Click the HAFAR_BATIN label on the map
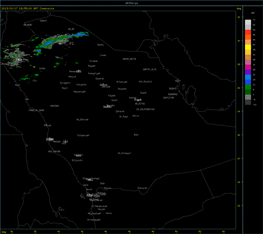The width and height of the screenshot is (263, 234). [129, 59]
